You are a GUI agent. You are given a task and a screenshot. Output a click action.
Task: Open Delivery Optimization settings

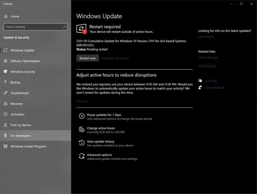point(36,61)
